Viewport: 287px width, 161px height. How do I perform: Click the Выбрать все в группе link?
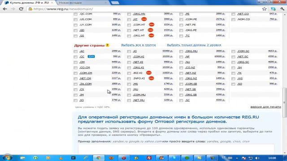pyautogui.click(x=139, y=45)
